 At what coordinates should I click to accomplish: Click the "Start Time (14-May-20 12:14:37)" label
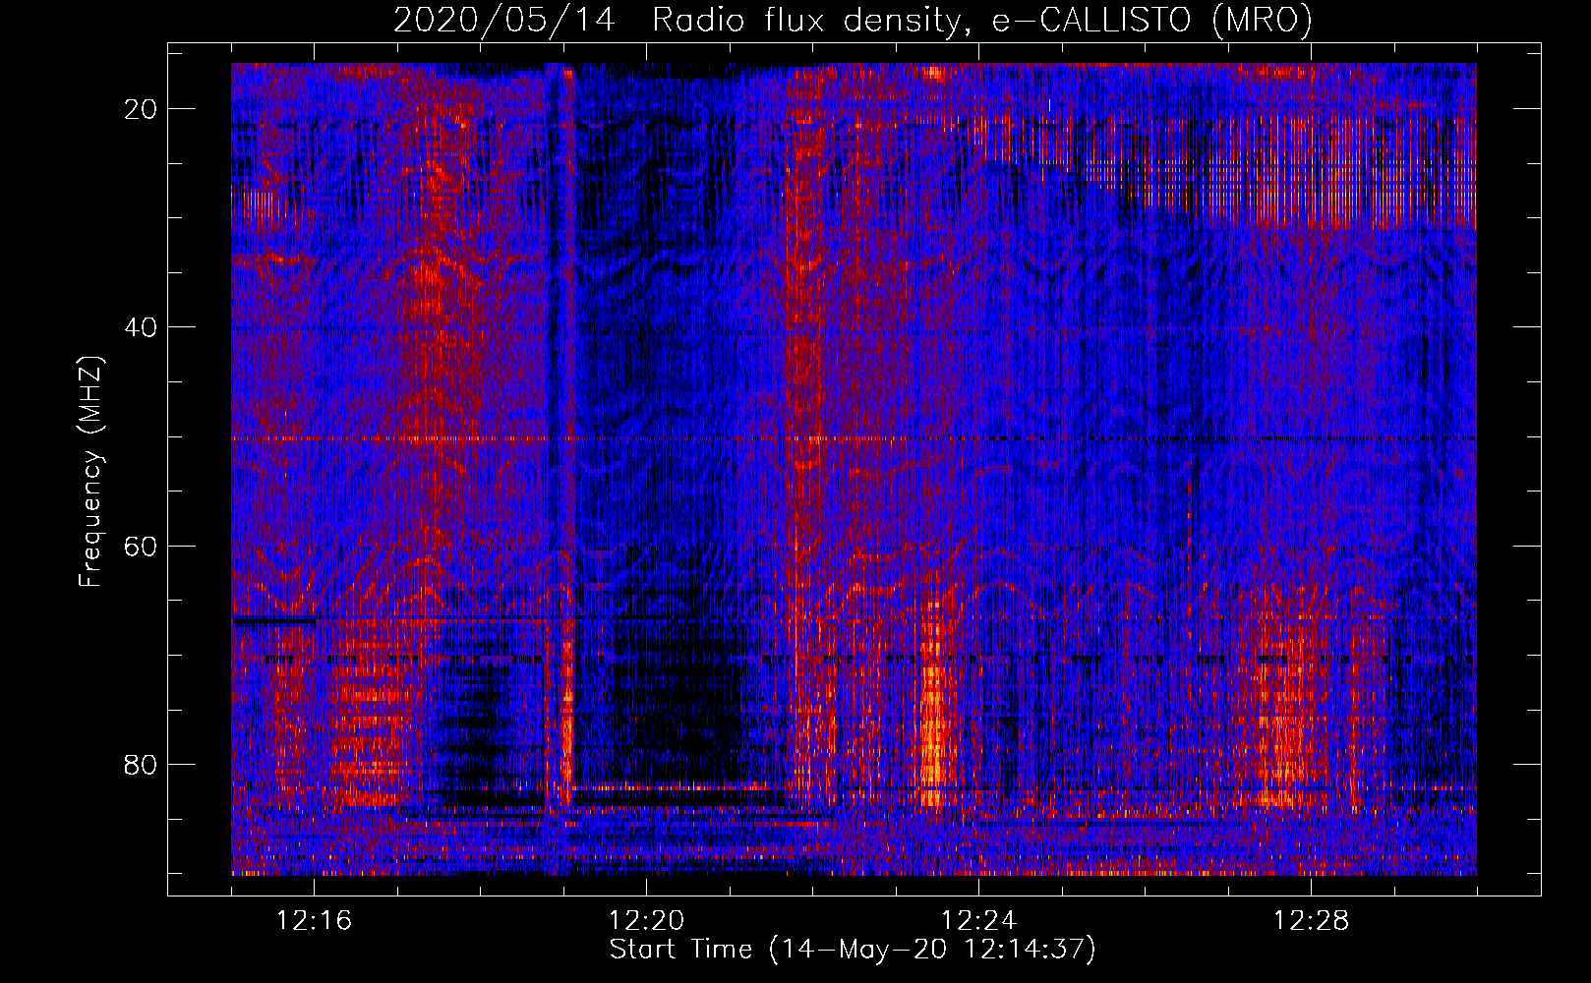coord(853,950)
